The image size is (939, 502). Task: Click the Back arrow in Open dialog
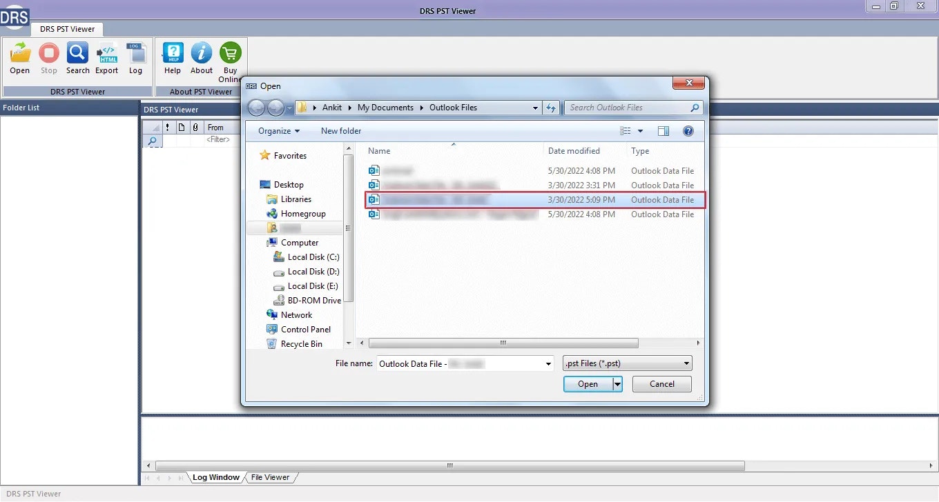[x=256, y=108]
